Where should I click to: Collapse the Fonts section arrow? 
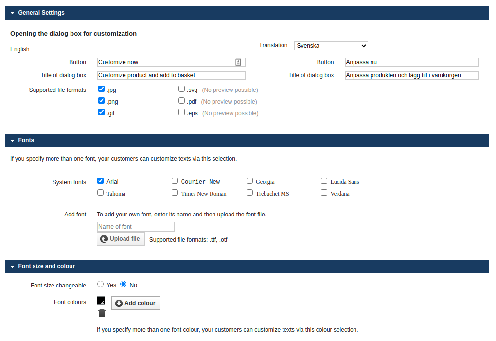click(12, 141)
